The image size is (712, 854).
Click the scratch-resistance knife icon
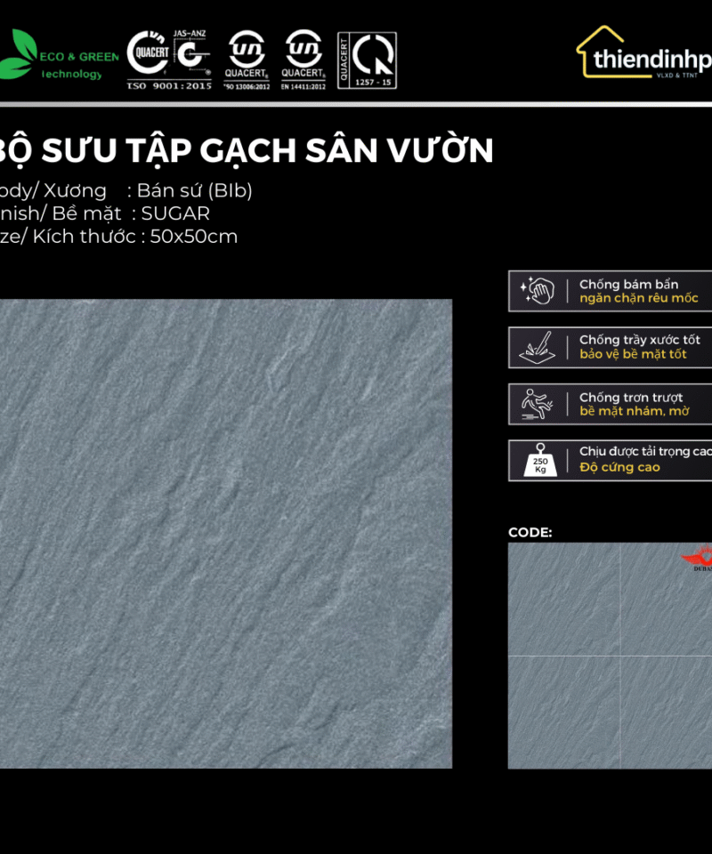(x=538, y=347)
